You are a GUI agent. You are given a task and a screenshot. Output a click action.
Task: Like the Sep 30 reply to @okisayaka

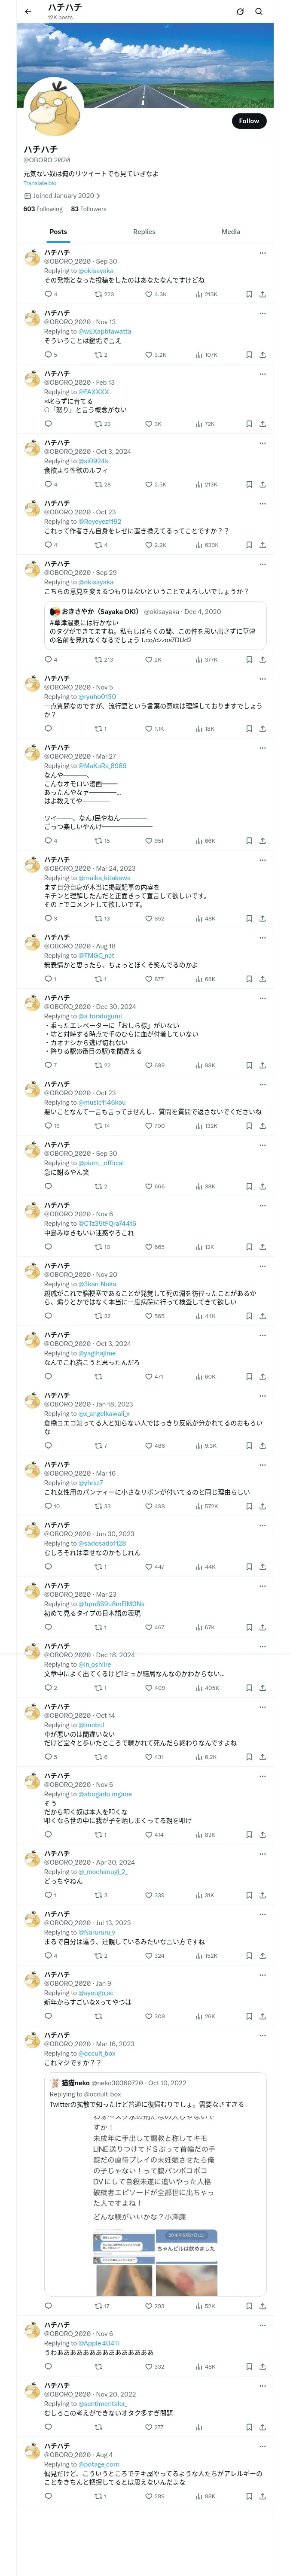pyautogui.click(x=156, y=295)
